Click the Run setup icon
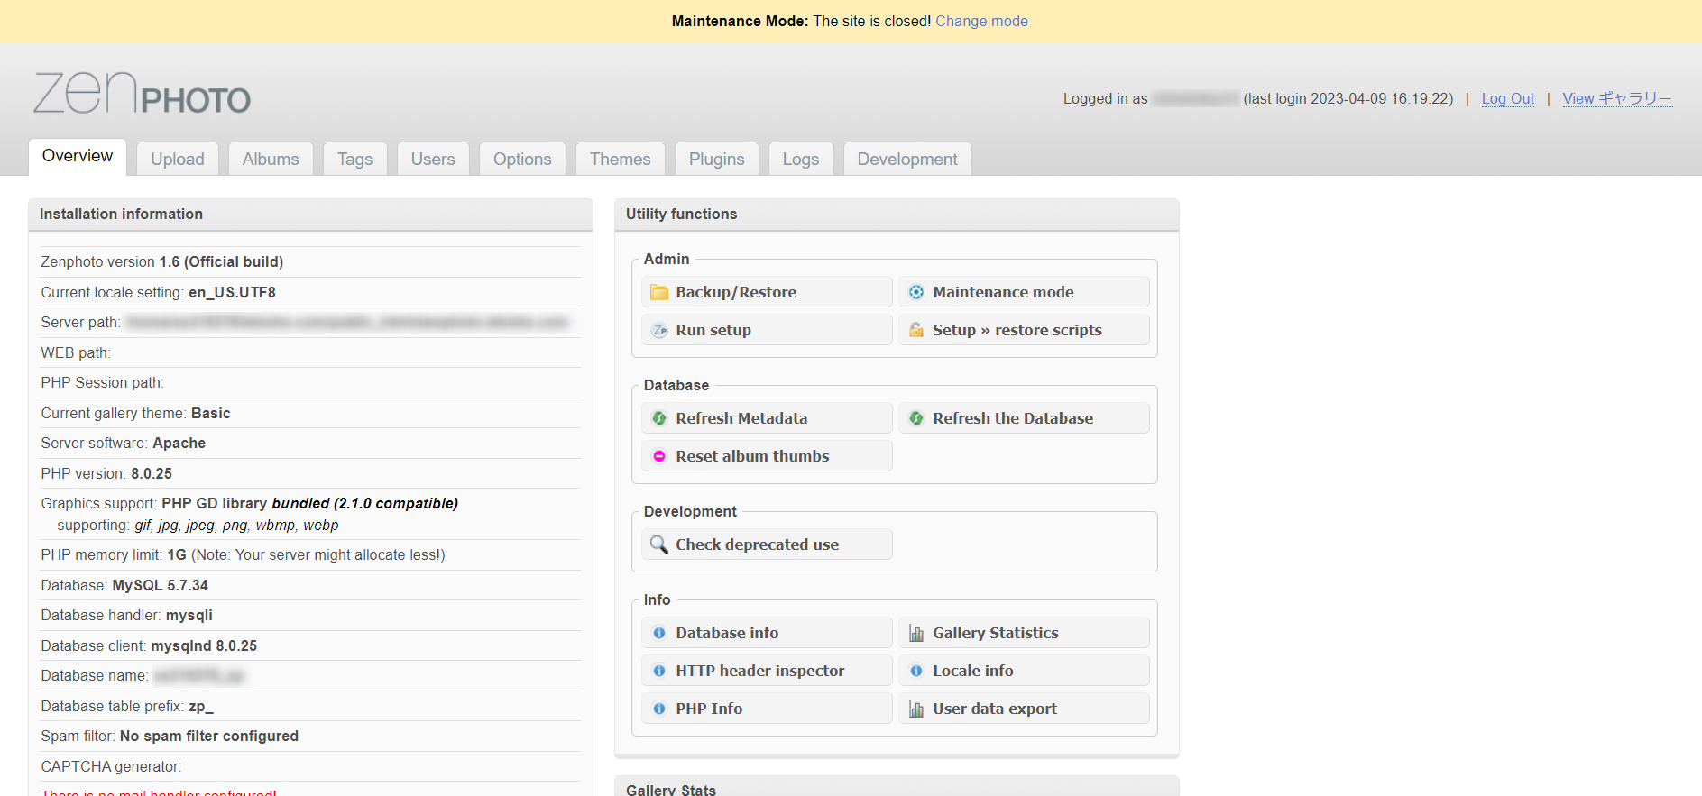Screen dimensions: 1702x796 click(659, 330)
